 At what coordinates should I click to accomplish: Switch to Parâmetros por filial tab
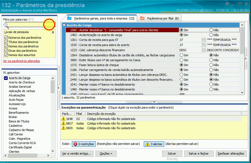pyautogui.click(x=160, y=18)
